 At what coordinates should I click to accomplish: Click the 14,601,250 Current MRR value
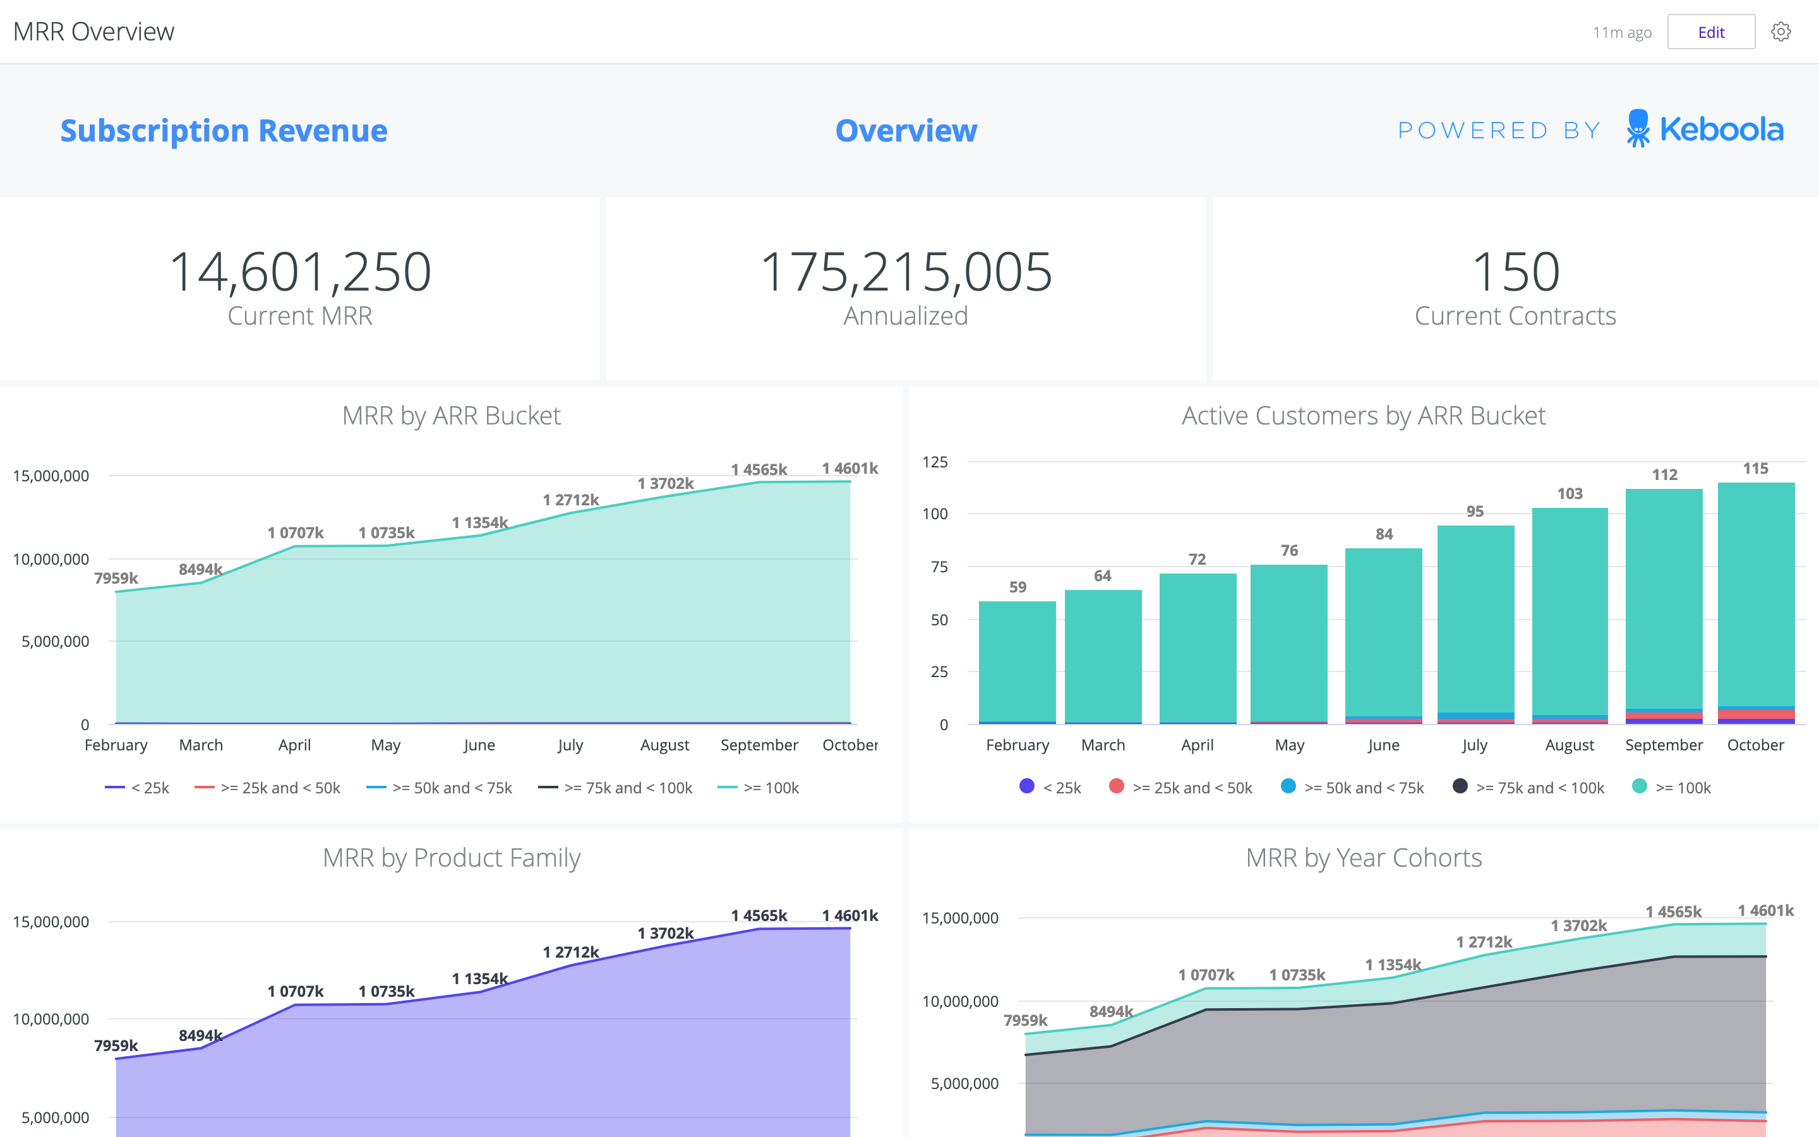click(300, 272)
